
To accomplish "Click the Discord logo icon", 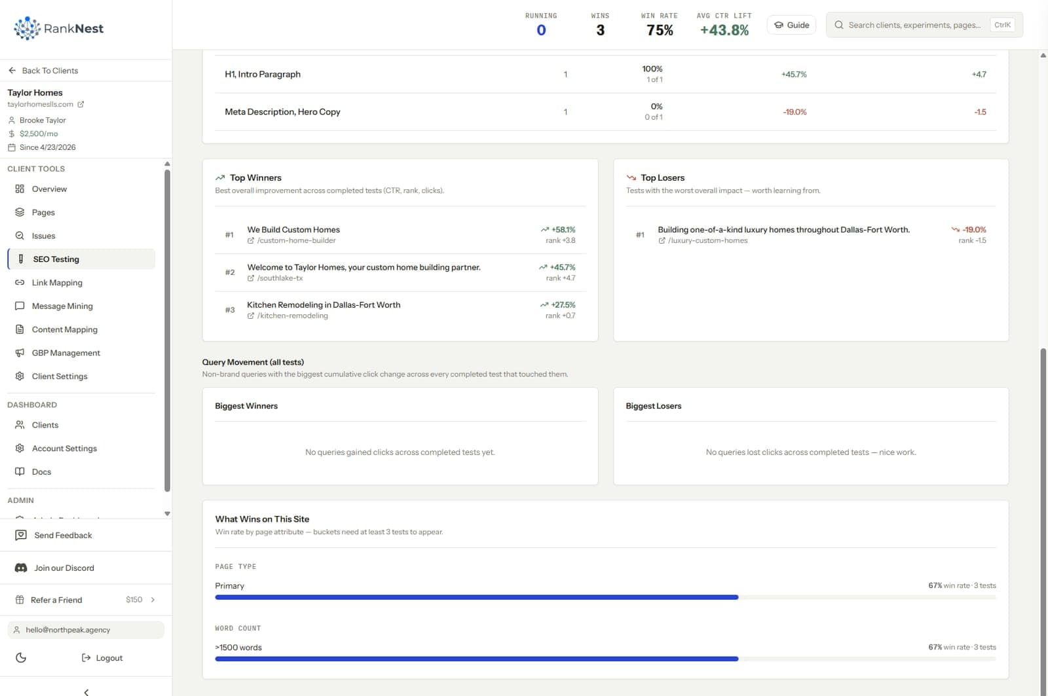I will point(21,568).
